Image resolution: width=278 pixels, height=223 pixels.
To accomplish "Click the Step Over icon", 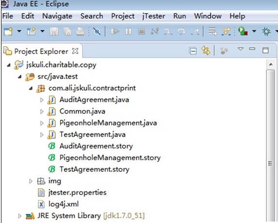I will pyautogui.click(x=181, y=32).
